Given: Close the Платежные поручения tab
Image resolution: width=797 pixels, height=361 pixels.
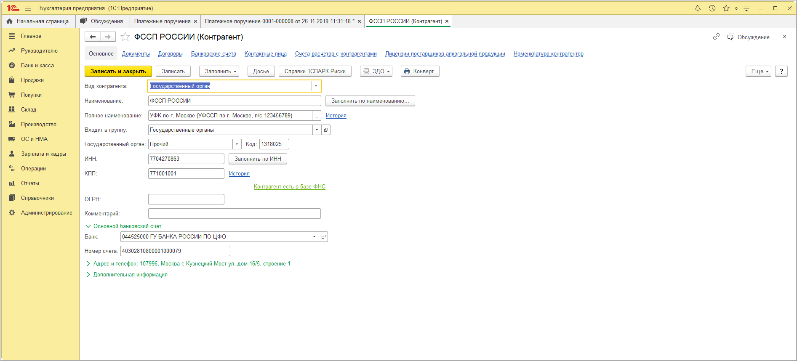Looking at the screenshot, I should (x=195, y=21).
